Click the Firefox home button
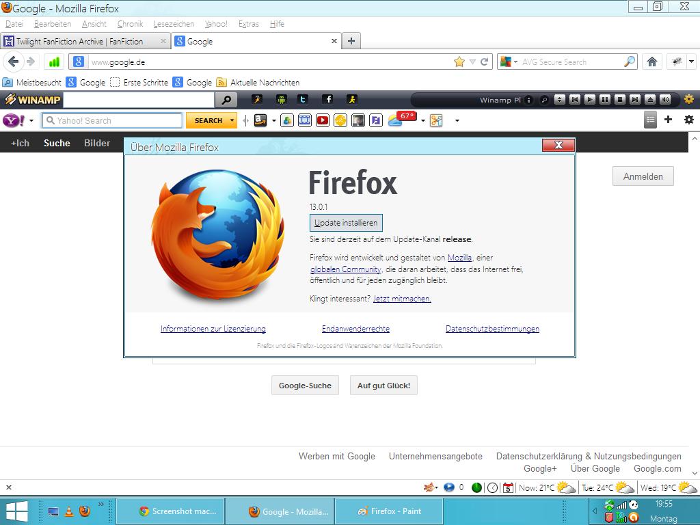 (651, 62)
